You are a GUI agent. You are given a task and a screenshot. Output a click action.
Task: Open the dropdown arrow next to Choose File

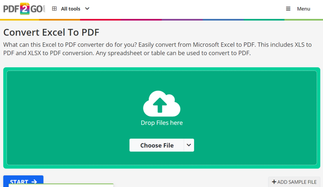[189, 145]
